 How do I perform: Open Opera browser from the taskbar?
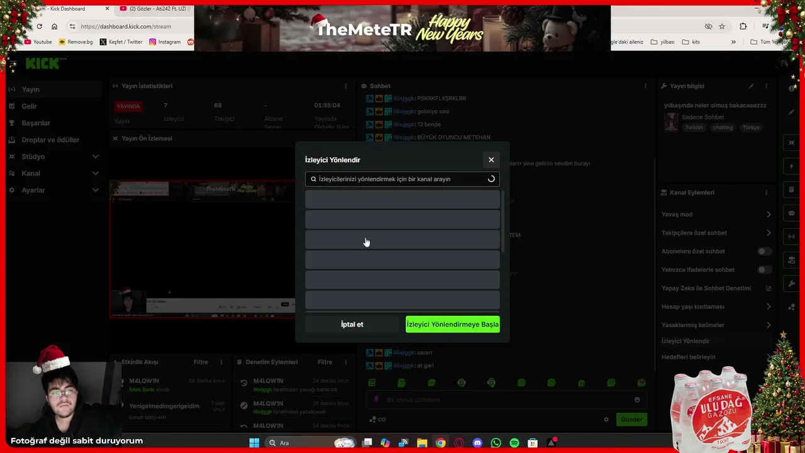tap(459, 443)
